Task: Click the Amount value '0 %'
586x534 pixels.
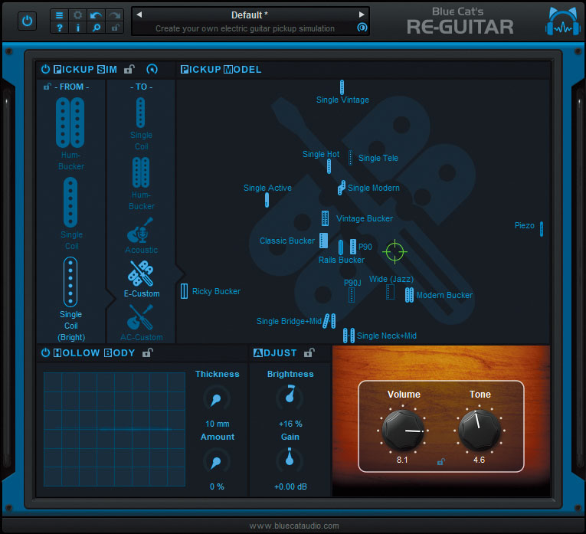Action: pyautogui.click(x=217, y=486)
